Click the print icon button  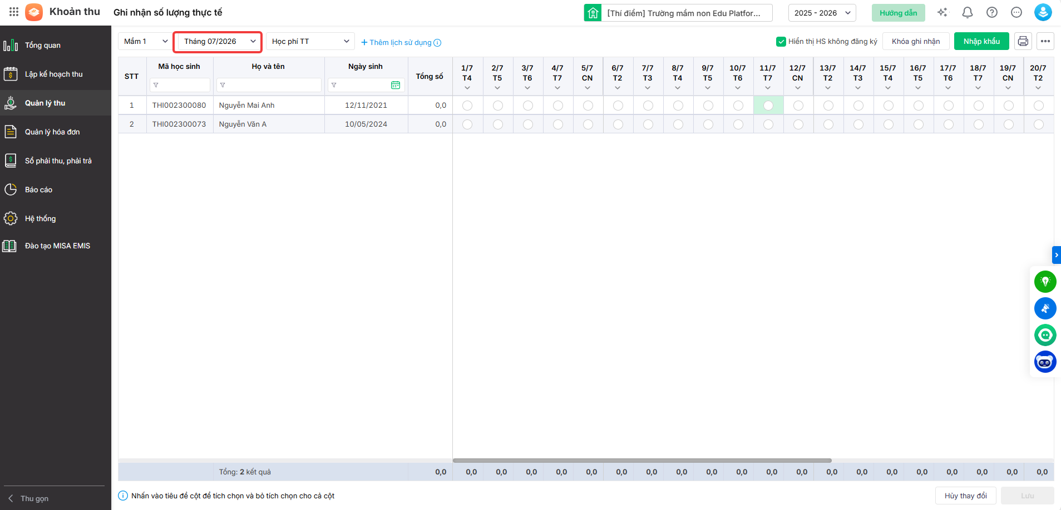(1023, 41)
